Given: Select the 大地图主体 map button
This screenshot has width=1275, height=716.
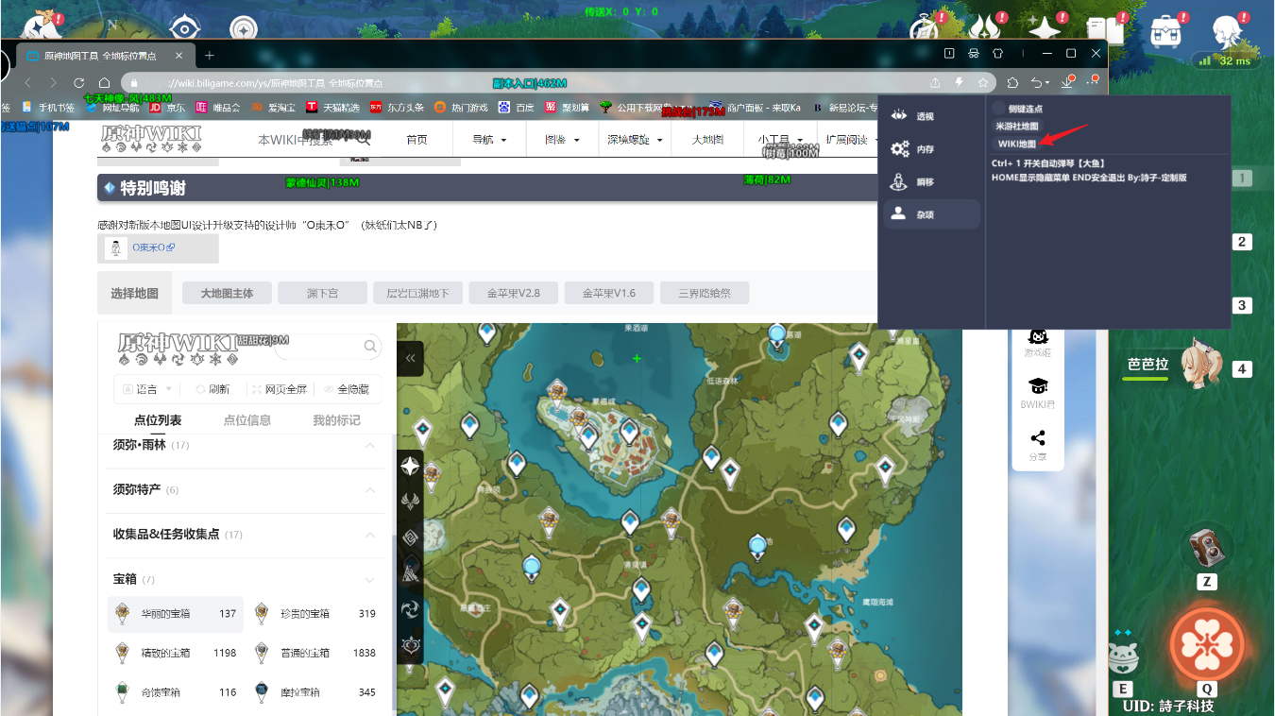Looking at the screenshot, I should point(227,293).
